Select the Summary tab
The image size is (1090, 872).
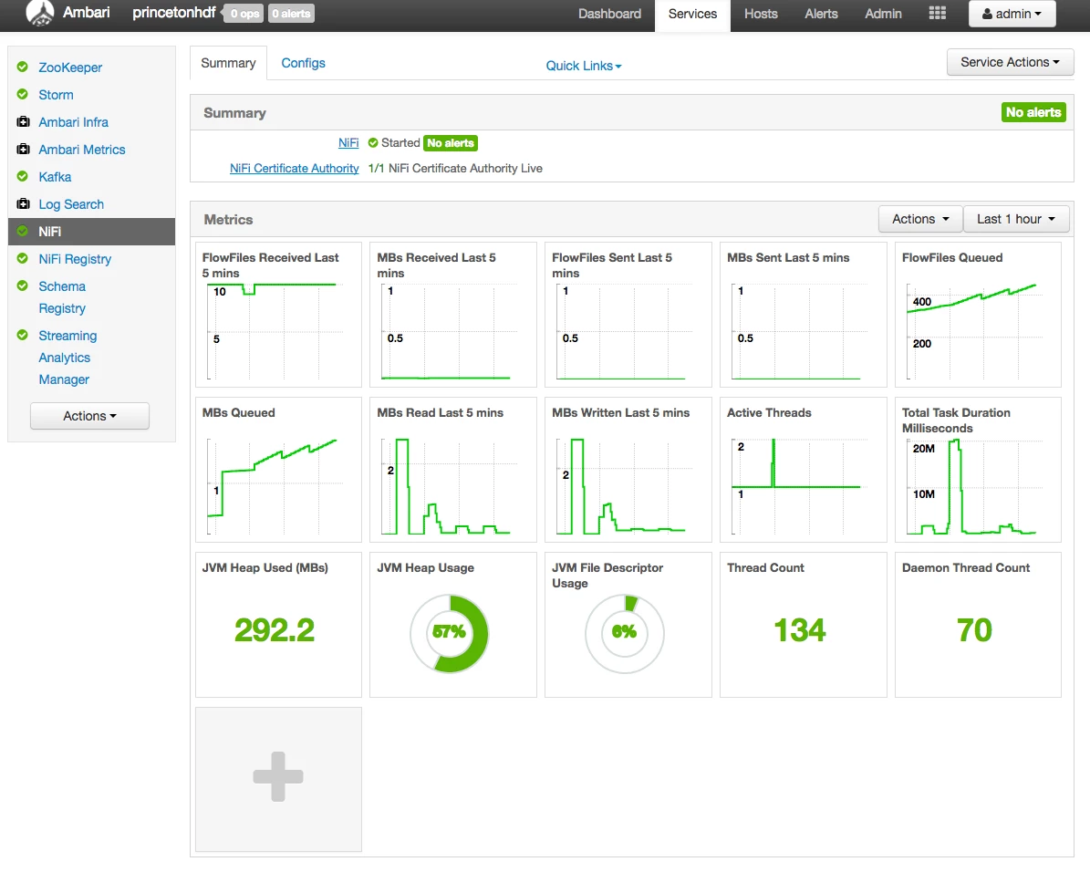(x=228, y=63)
